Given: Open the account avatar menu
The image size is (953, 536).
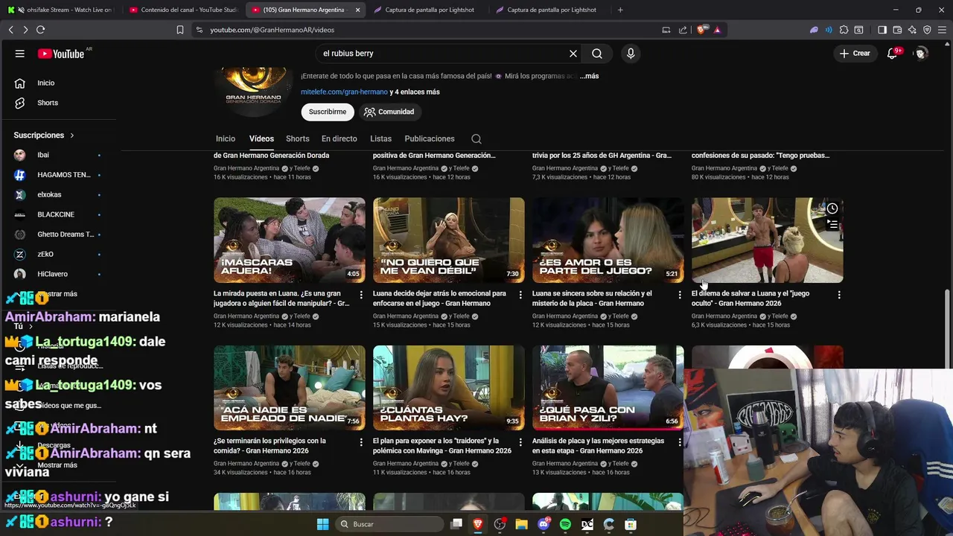Looking at the screenshot, I should pos(921,54).
